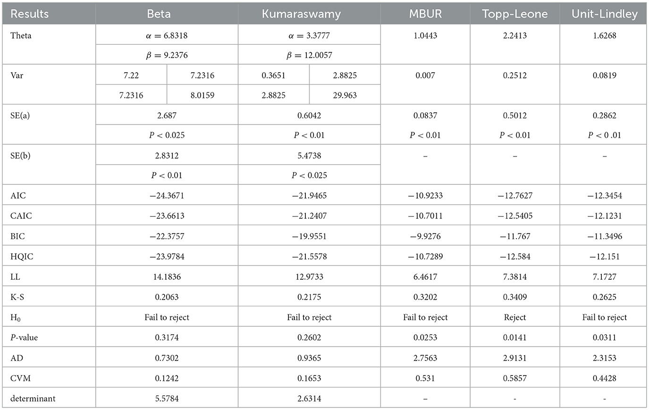Select the Results header cell
The height and width of the screenshot is (410, 649).
click(x=29, y=14)
